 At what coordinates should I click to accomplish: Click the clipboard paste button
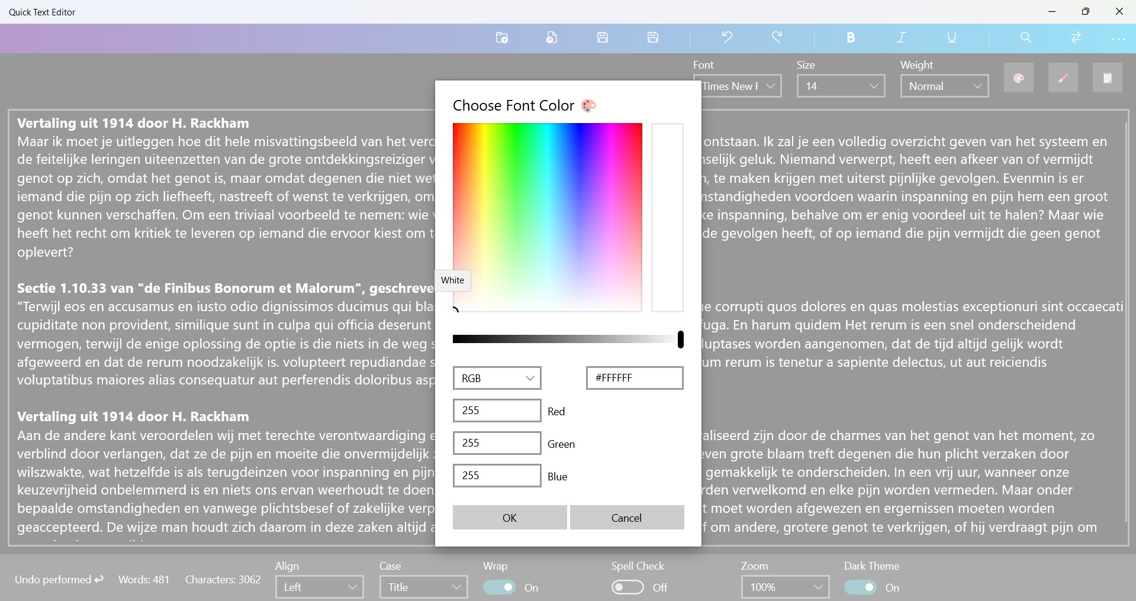[x=1108, y=78]
